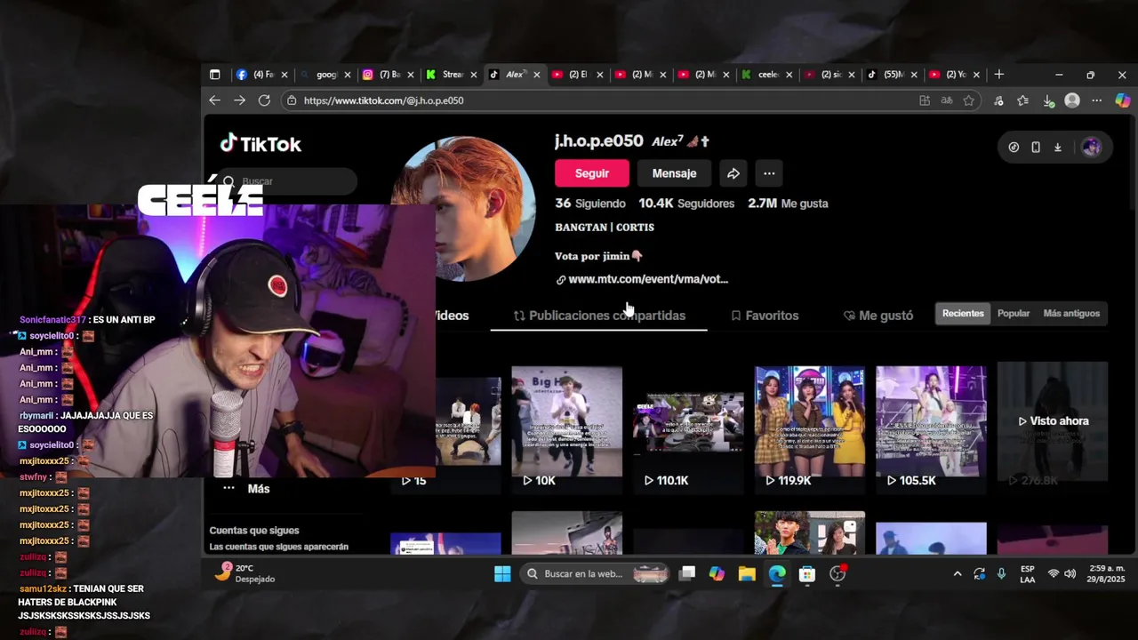Viewport: 1138px width, 640px height.
Task: Share the j.h.o.p.e050 profile
Action: point(733,173)
